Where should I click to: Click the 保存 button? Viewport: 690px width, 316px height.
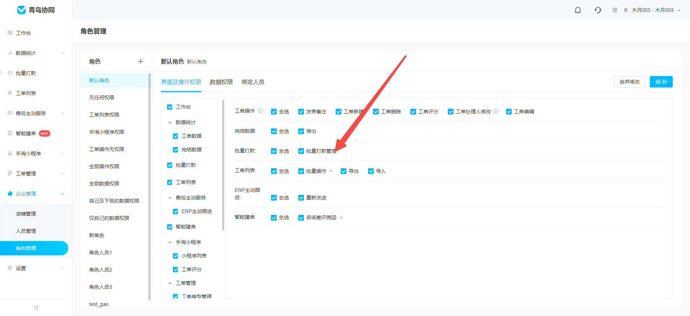click(661, 82)
